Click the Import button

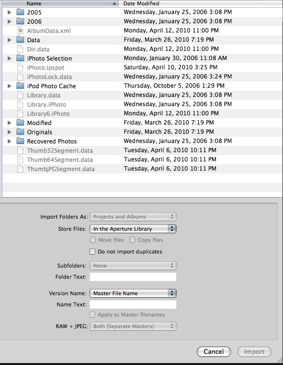click(x=254, y=351)
